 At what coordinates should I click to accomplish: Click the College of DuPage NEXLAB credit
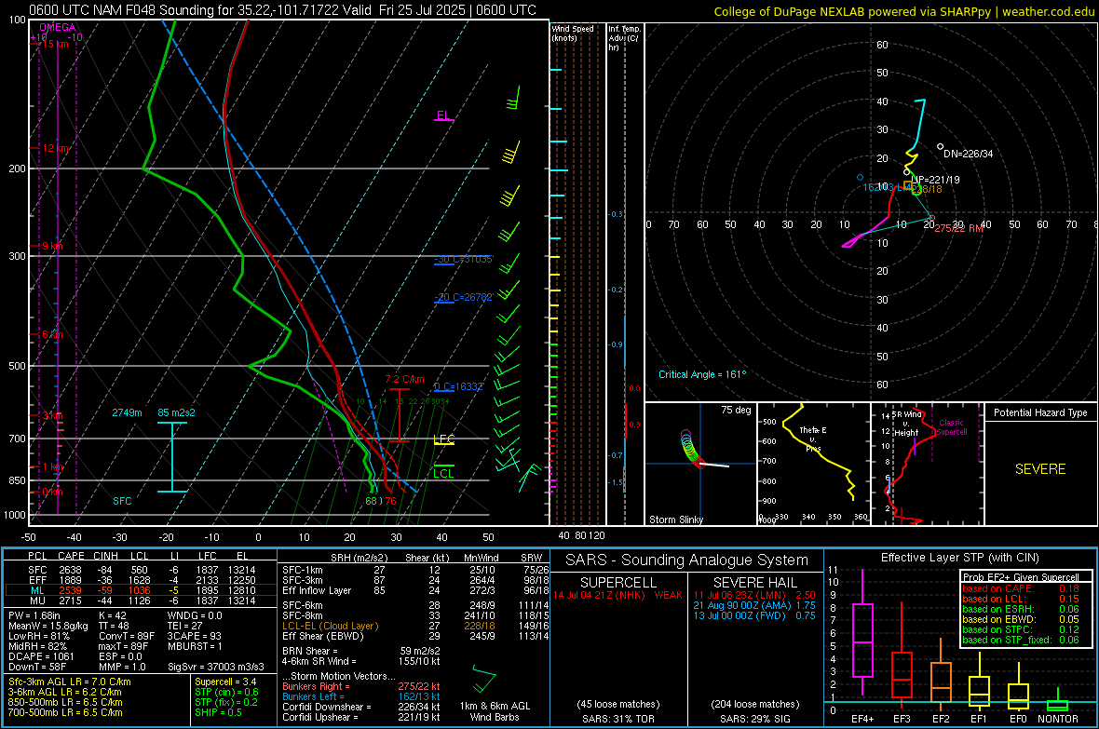(x=904, y=11)
